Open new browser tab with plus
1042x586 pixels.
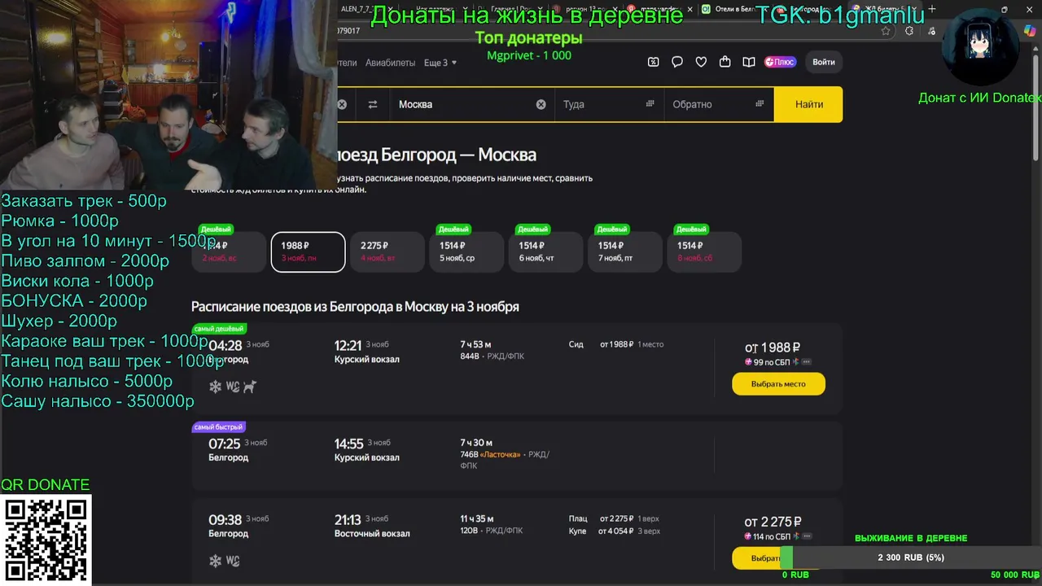(x=932, y=9)
